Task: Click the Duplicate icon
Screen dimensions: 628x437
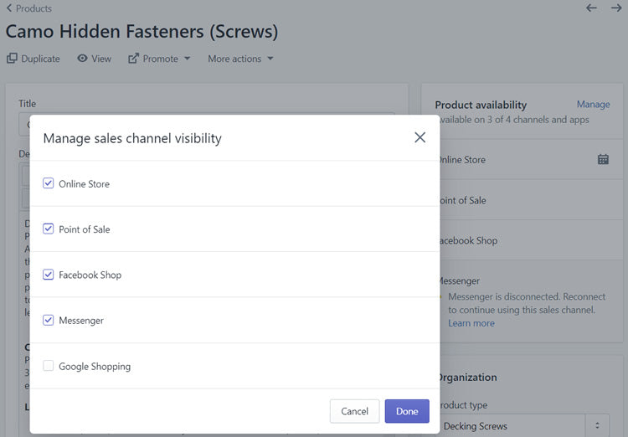Action: [x=12, y=59]
